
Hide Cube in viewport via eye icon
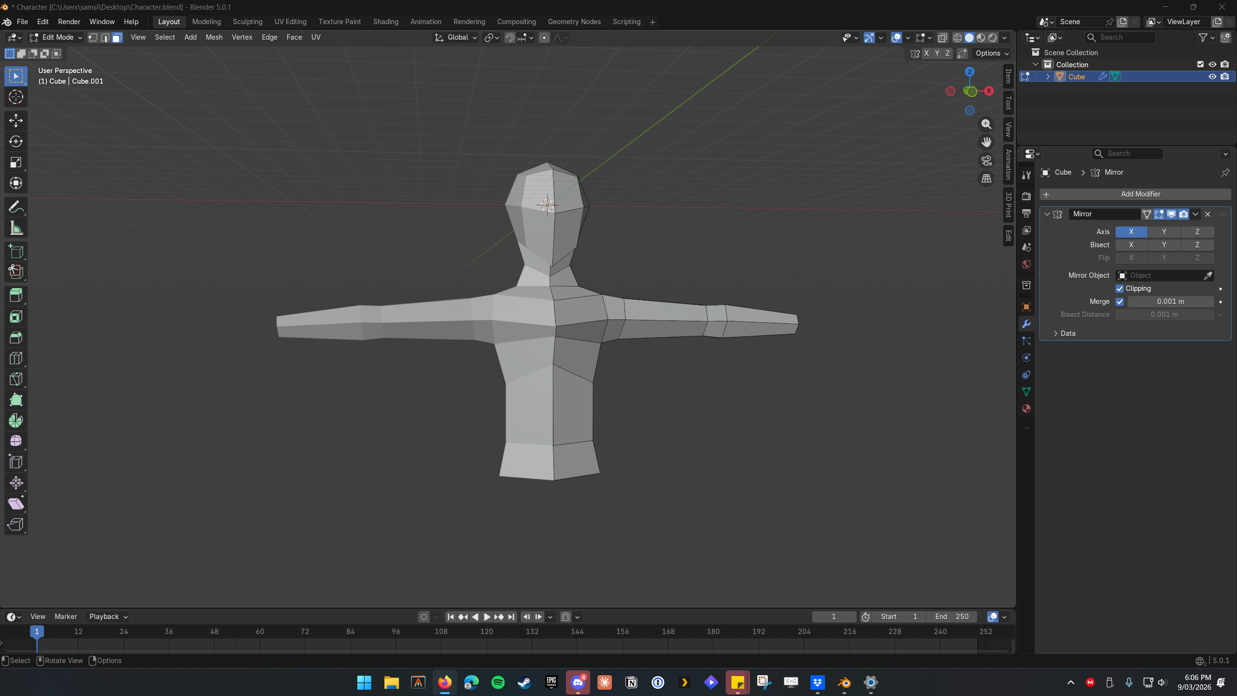click(1212, 76)
